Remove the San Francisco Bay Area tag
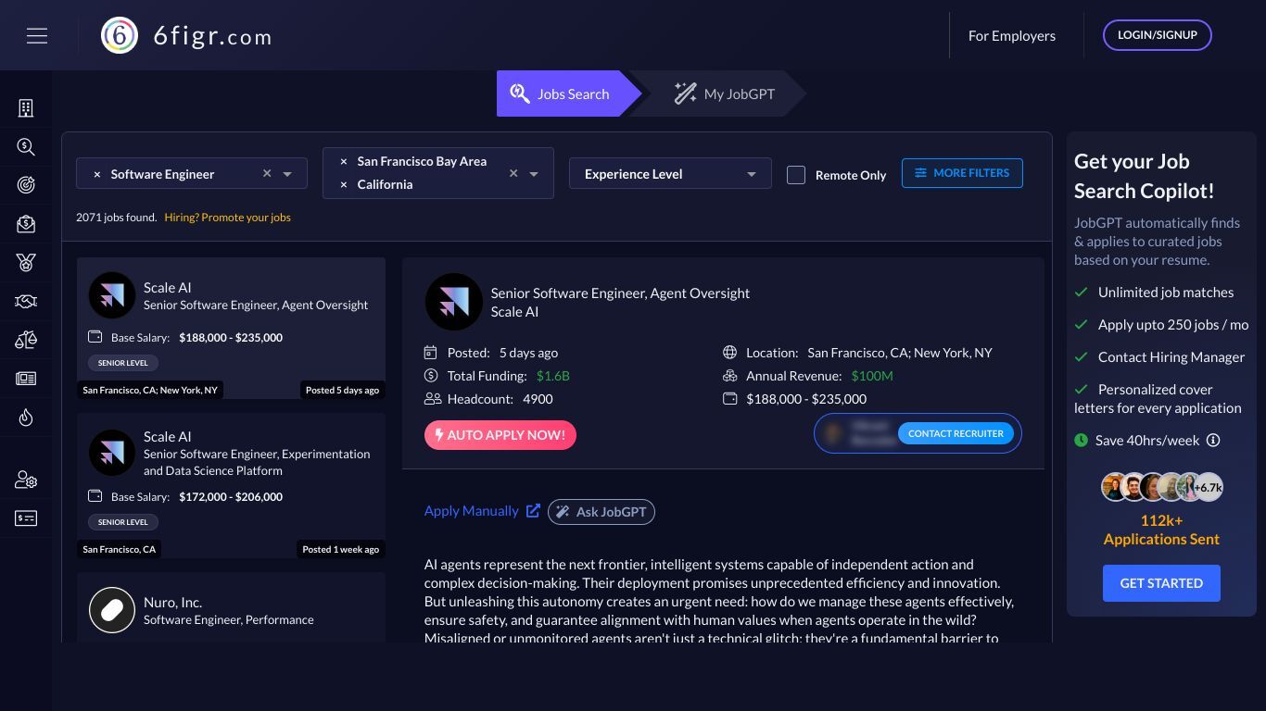 [344, 161]
